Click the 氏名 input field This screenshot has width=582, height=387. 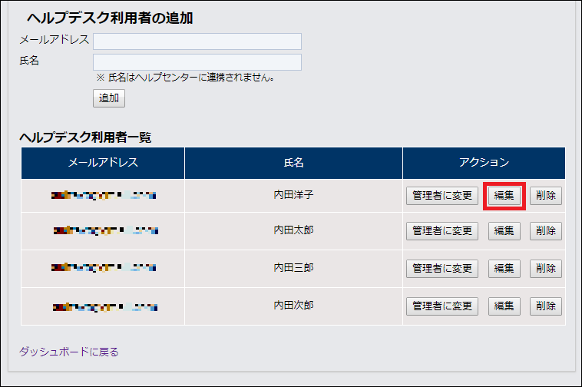pos(197,62)
